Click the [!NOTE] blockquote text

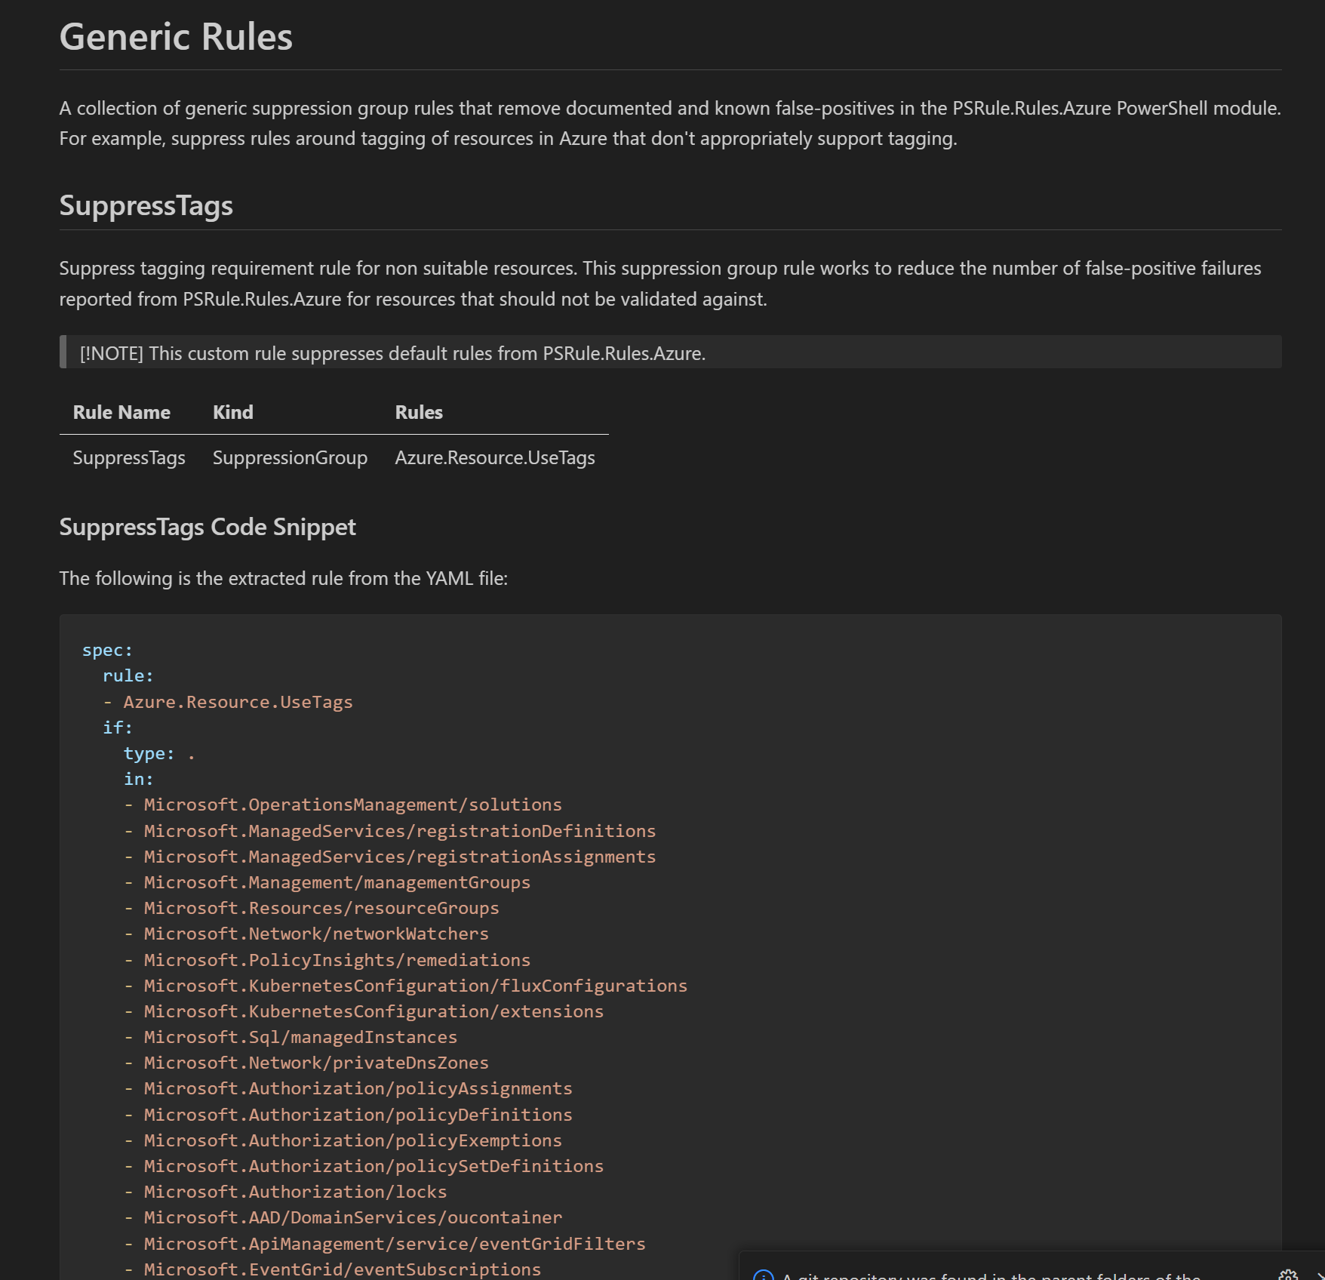(393, 353)
